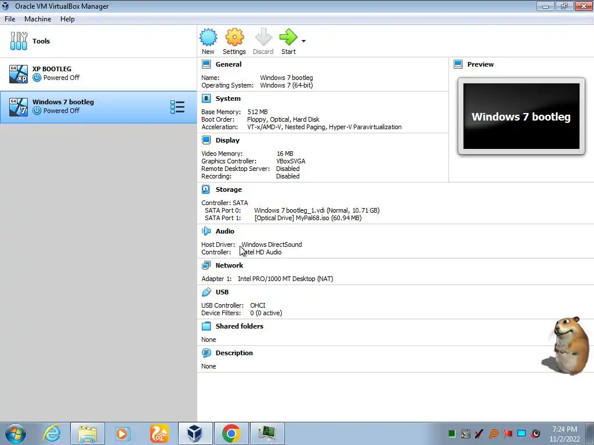Viewport: 594px width, 445px height.
Task: Click the VBoxSVGA graphics controller value
Action: (x=291, y=161)
